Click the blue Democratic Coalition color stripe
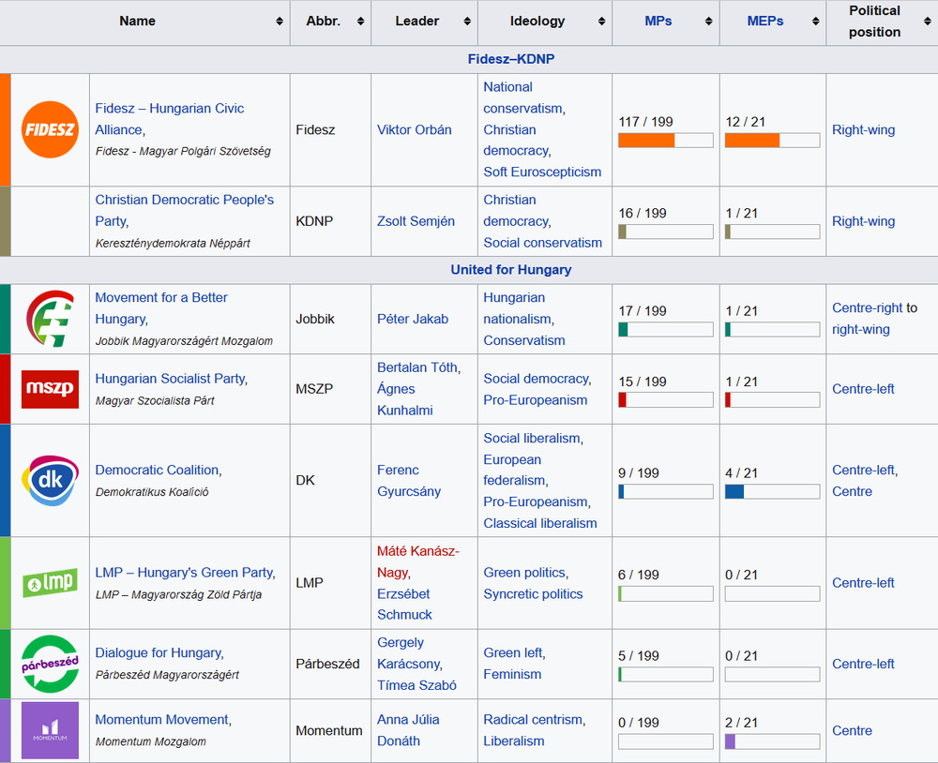938x763 pixels. pyautogui.click(x=5, y=480)
